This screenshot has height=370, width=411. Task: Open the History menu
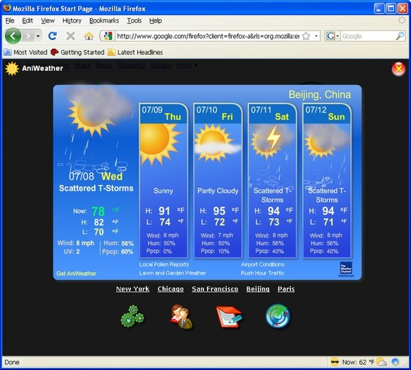pyautogui.click(x=72, y=21)
